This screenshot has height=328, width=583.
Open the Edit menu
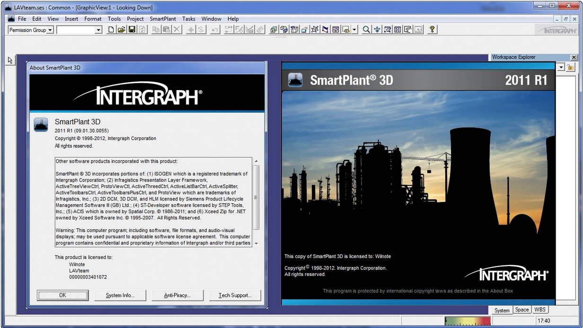pyautogui.click(x=37, y=19)
